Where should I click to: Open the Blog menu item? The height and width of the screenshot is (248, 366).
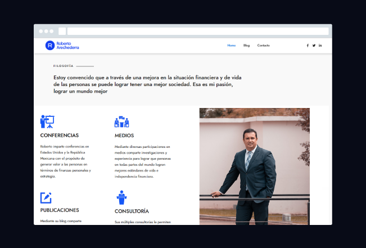pyautogui.click(x=246, y=46)
